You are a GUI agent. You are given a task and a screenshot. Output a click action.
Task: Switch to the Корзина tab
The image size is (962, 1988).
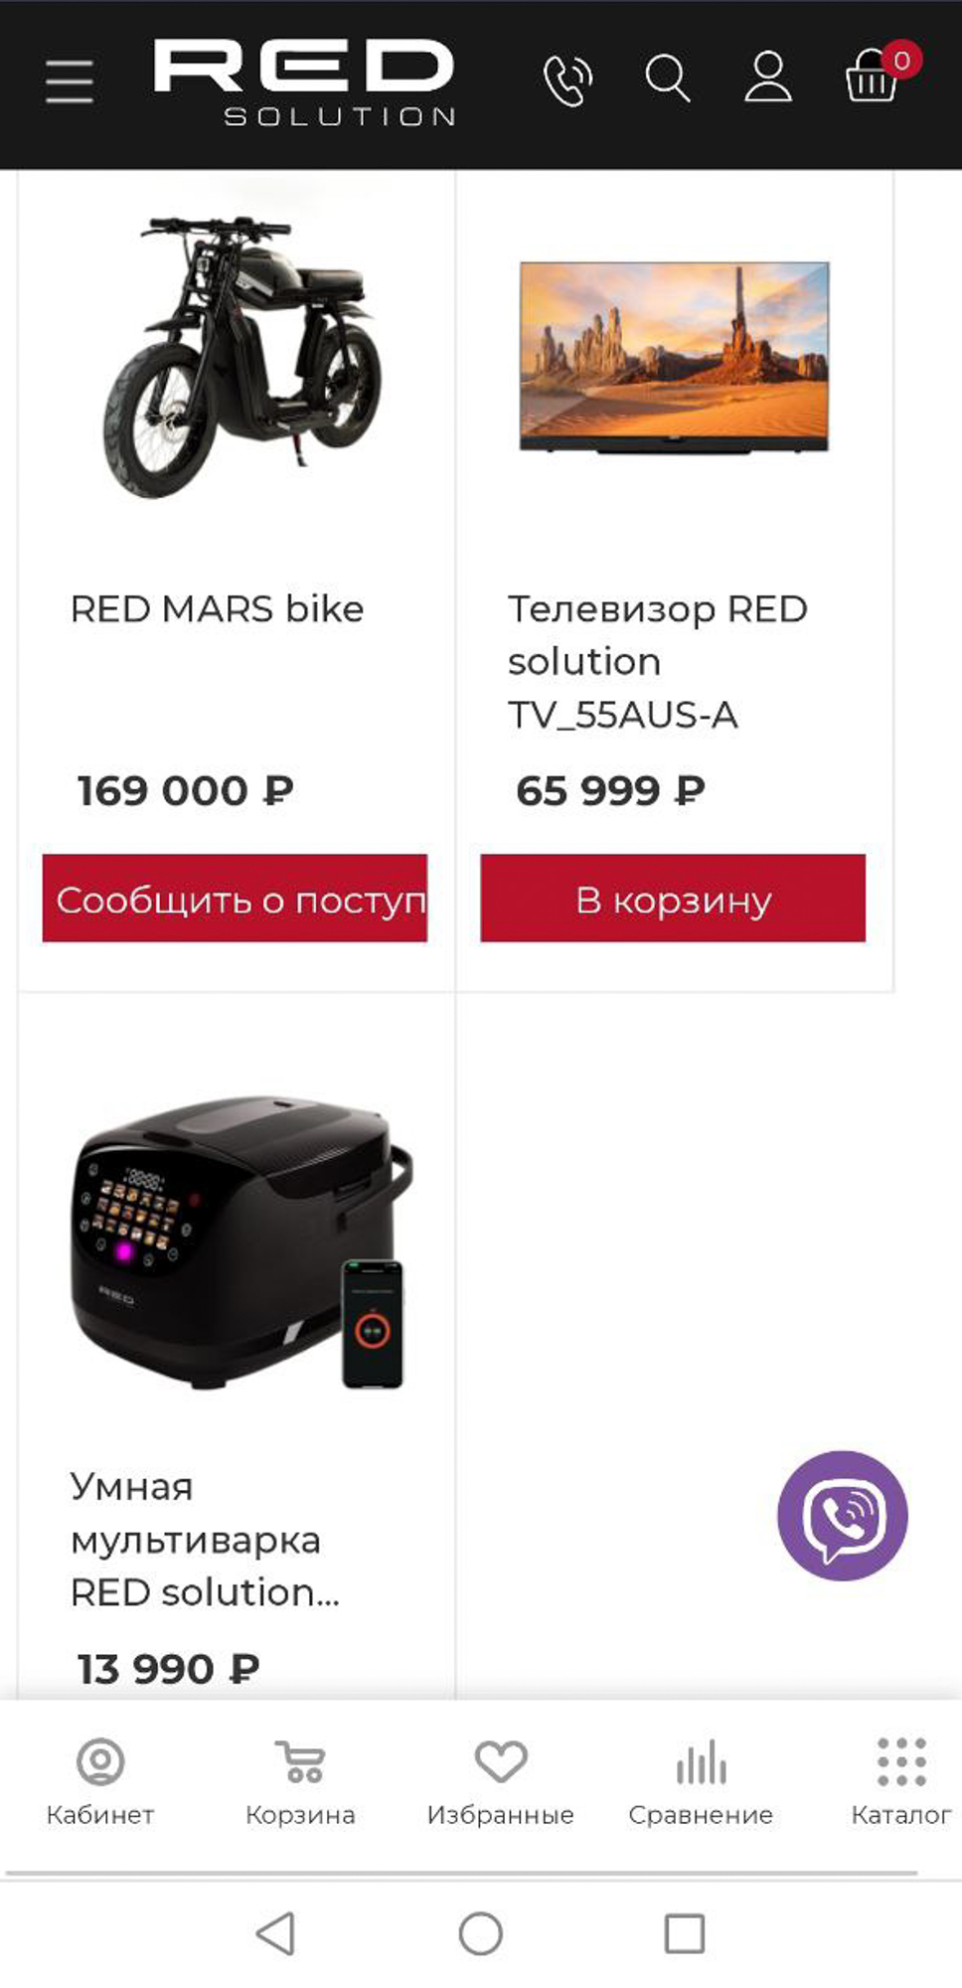(x=300, y=1782)
